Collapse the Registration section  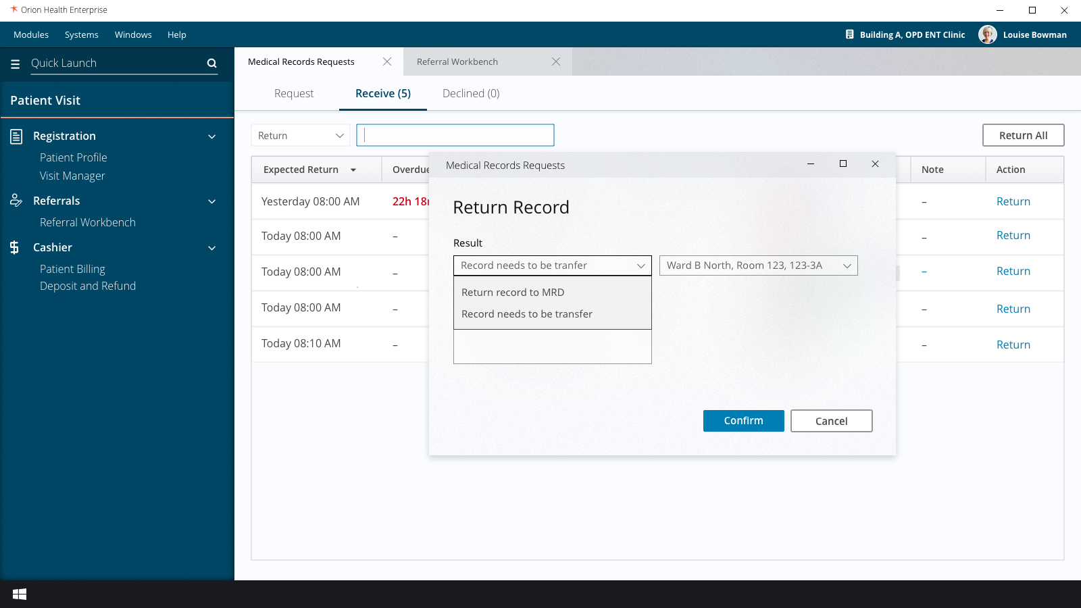coord(211,136)
